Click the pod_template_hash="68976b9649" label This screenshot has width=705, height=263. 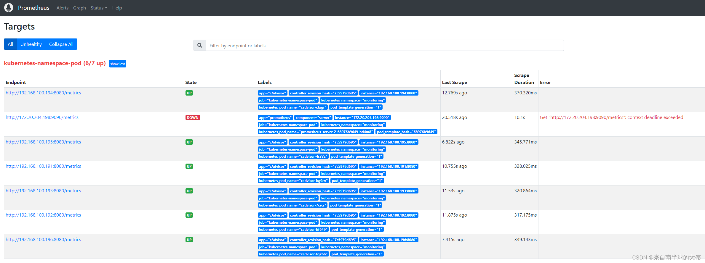tap(406, 132)
